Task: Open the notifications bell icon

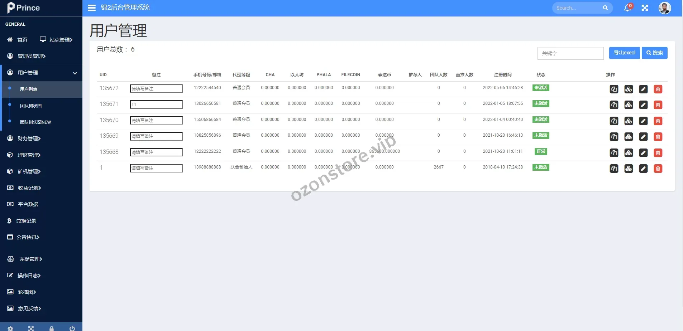Action: pos(627,8)
